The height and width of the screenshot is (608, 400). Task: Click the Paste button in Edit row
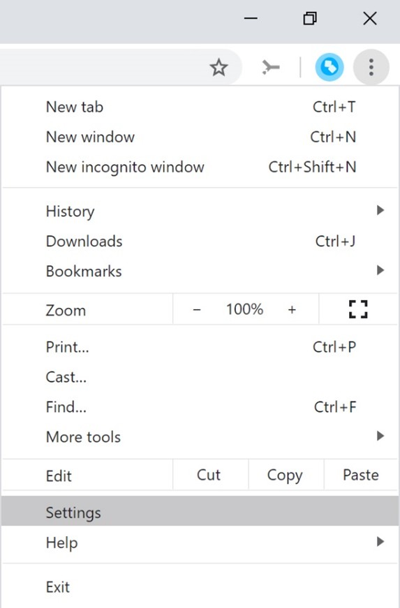pyautogui.click(x=361, y=475)
